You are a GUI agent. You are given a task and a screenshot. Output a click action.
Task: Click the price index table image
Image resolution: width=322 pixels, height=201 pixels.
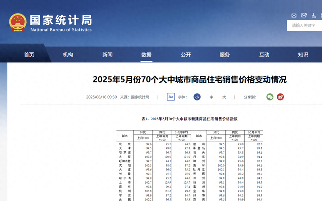pos(190,158)
